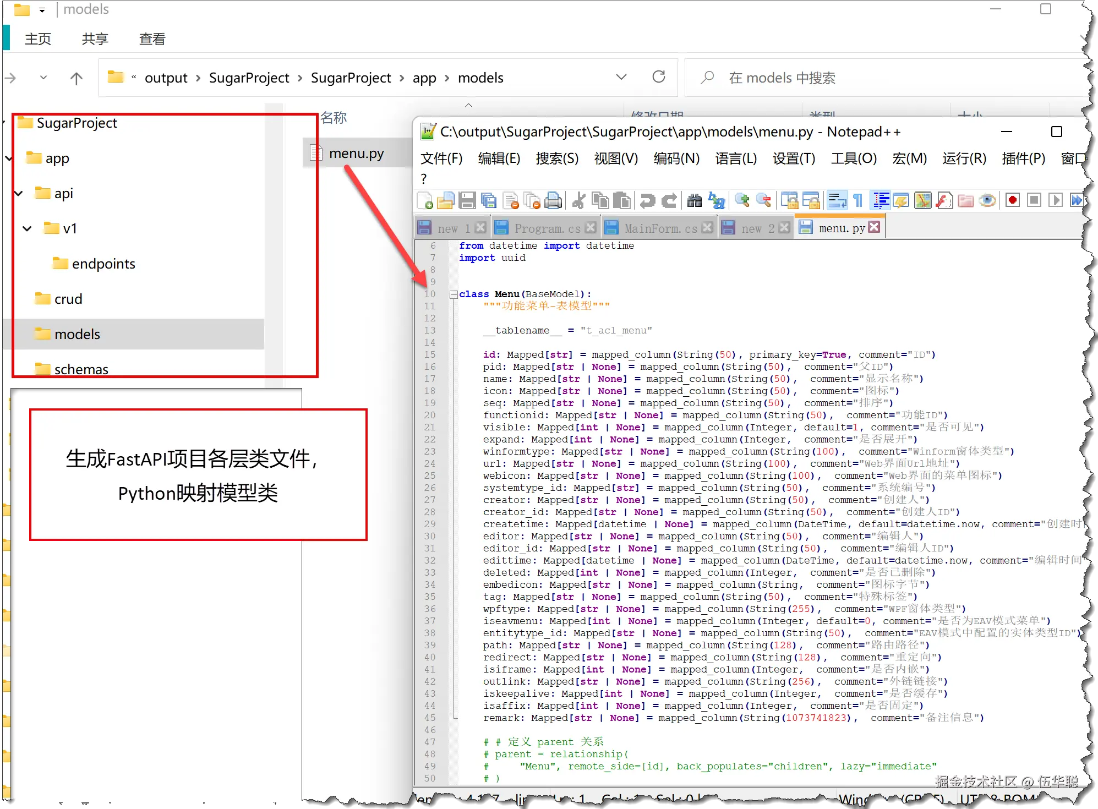Click SugarProject in breadcrumb path
Image resolution: width=1098 pixels, height=809 pixels.
(x=249, y=78)
